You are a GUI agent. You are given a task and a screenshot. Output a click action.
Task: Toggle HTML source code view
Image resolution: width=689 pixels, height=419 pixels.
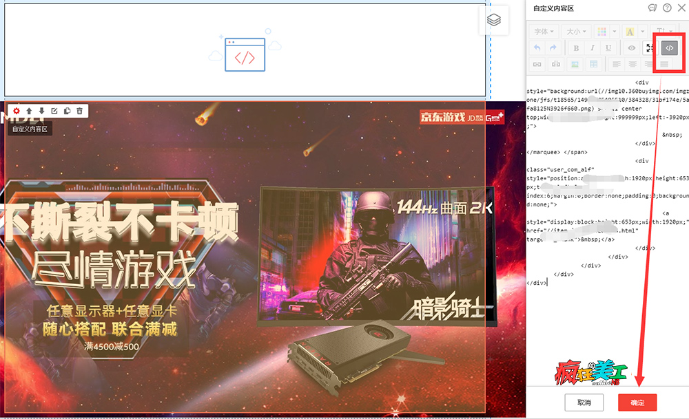pos(669,48)
